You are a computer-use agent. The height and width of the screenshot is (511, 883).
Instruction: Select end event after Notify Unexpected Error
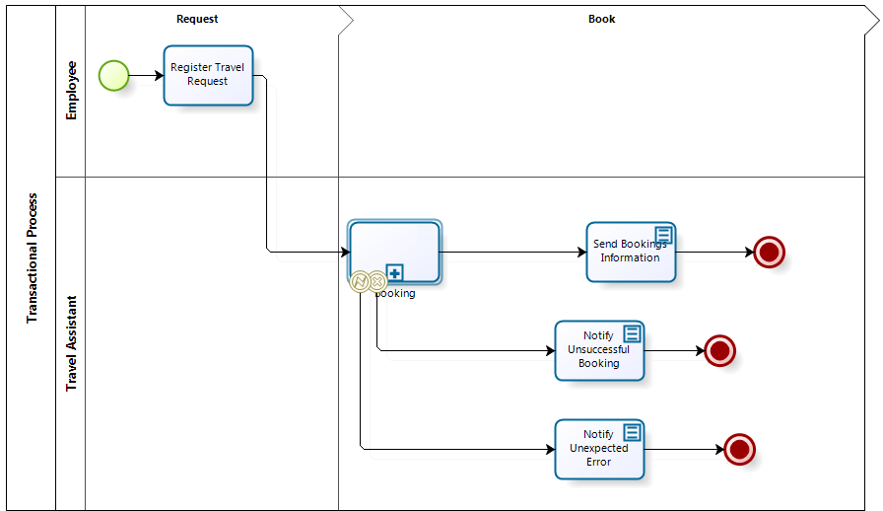point(739,449)
